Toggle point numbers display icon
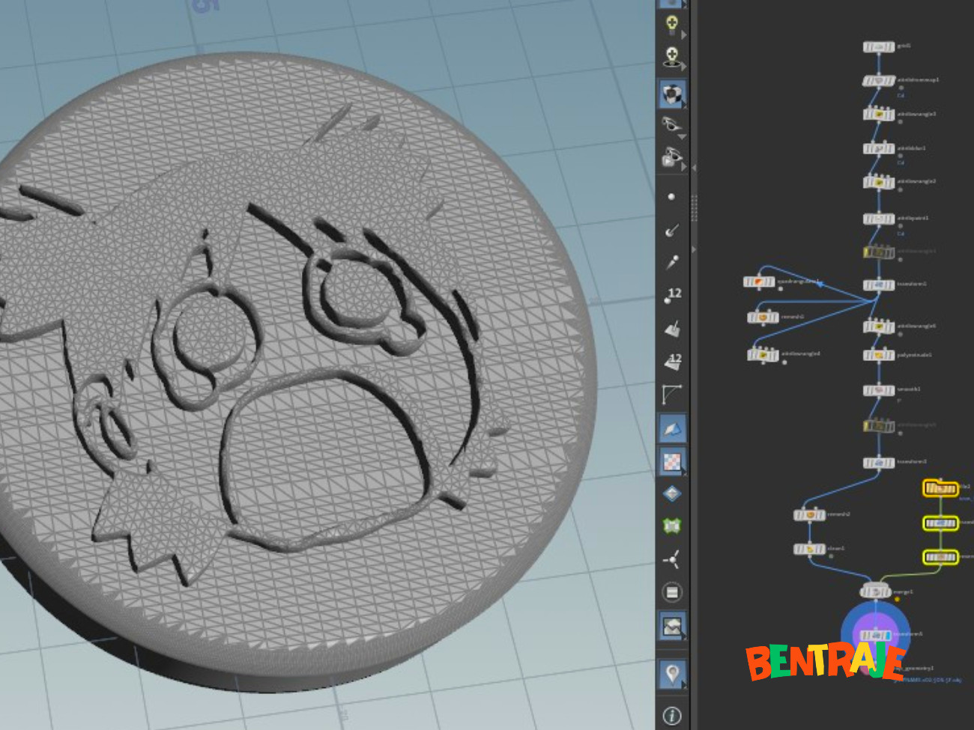The width and height of the screenshot is (974, 730). (672, 295)
